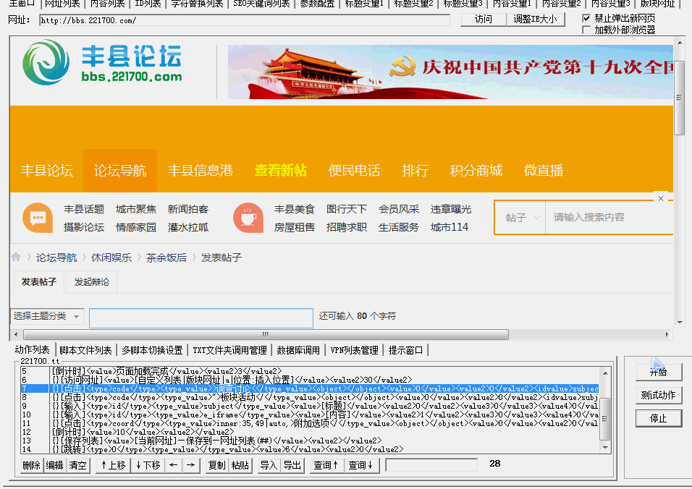This screenshot has height=489, width=692.
Task: Switch to the 提示窗口 tab
Action: pyautogui.click(x=405, y=350)
